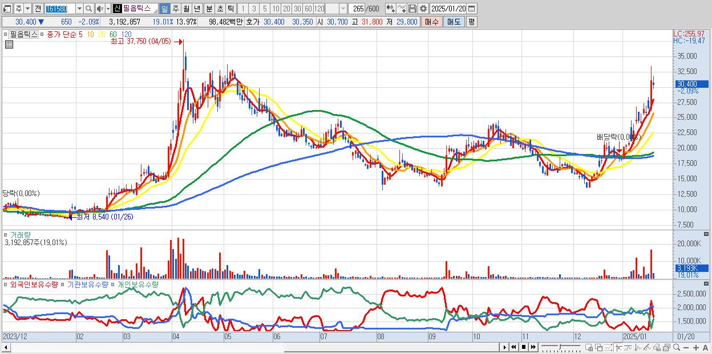Select the daily (일) period toggle
712x354 pixels.
164,9
